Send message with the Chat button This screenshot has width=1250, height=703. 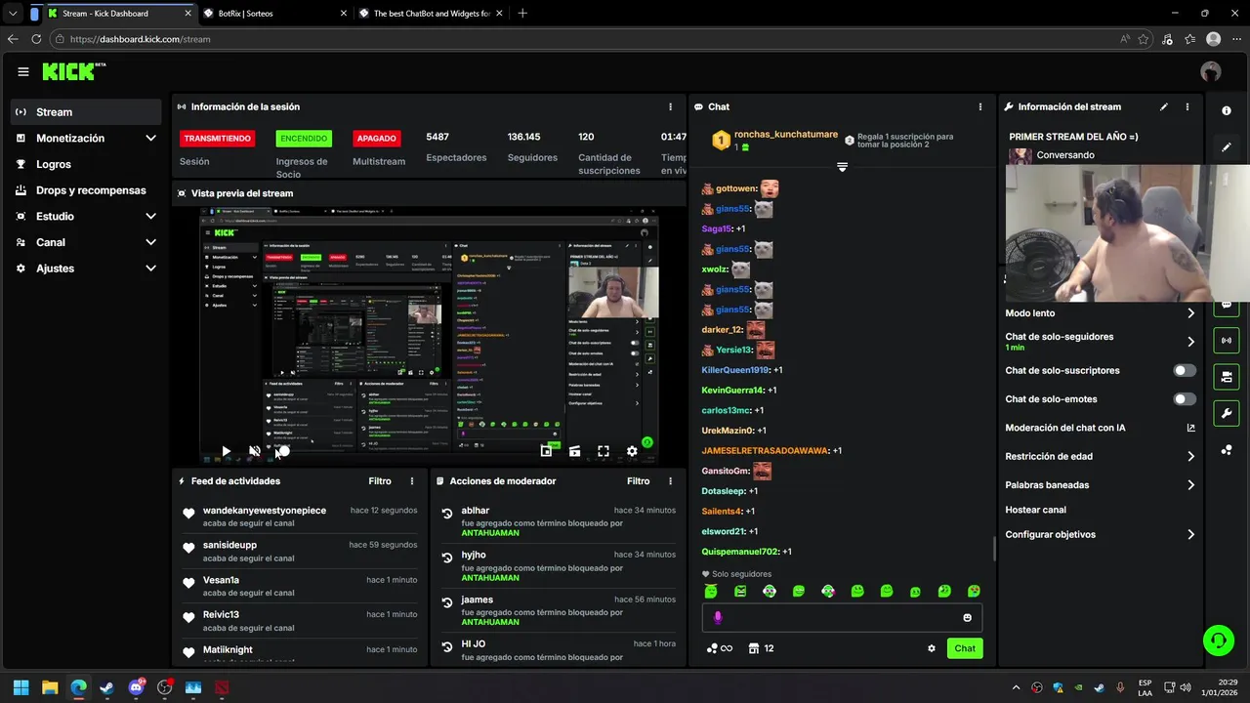[965, 648]
